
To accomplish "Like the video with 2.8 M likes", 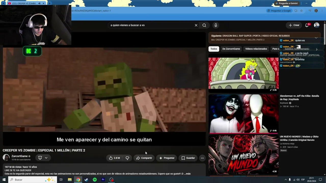I will pyautogui.click(x=114, y=158).
